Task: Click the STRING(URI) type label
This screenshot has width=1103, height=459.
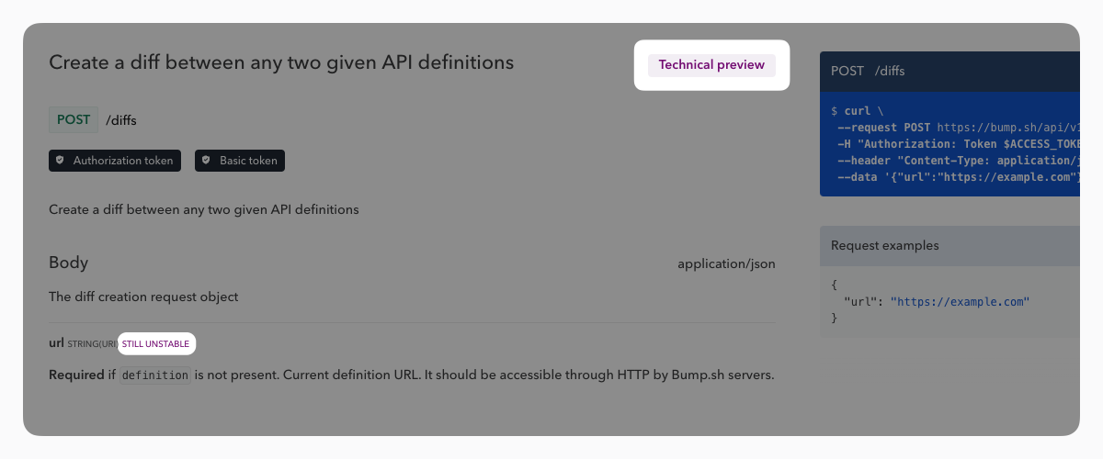Action: [92, 344]
